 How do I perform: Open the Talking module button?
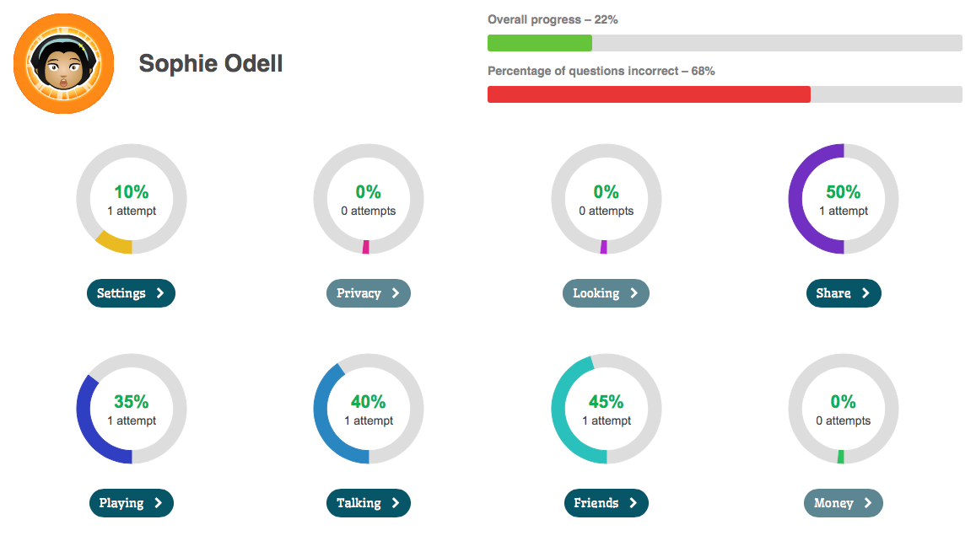point(369,502)
